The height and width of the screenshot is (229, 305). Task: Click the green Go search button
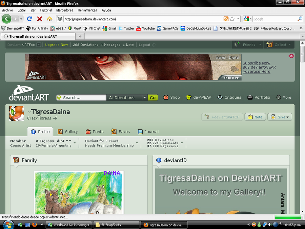pos(153,98)
